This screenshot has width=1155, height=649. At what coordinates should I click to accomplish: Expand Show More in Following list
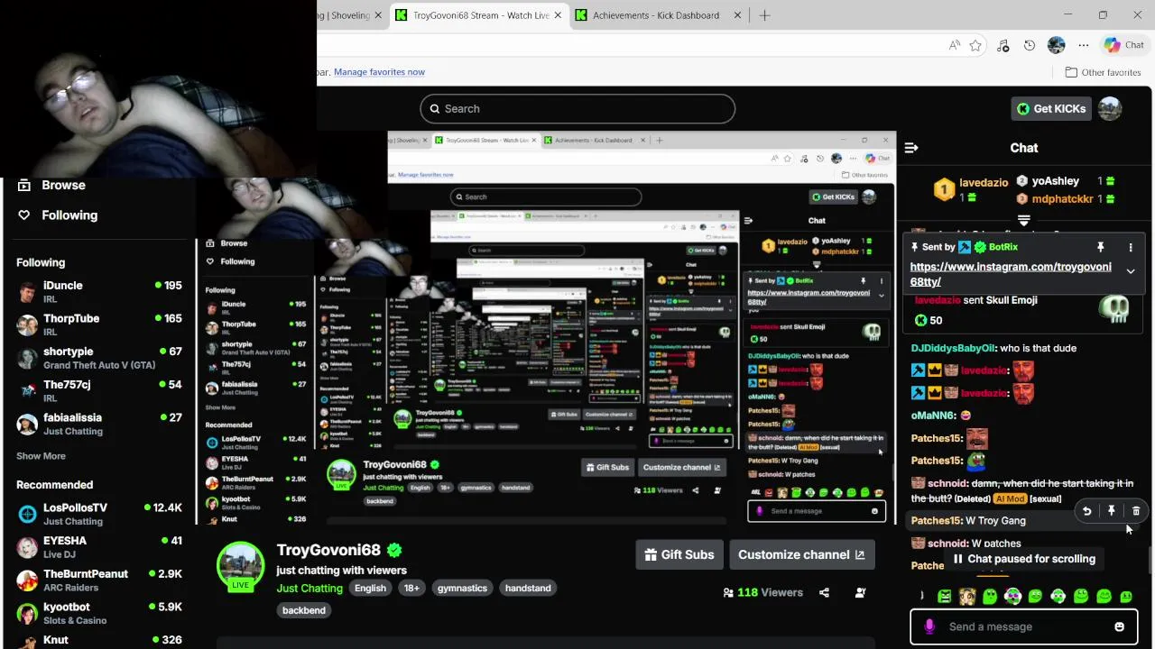pyautogui.click(x=41, y=456)
